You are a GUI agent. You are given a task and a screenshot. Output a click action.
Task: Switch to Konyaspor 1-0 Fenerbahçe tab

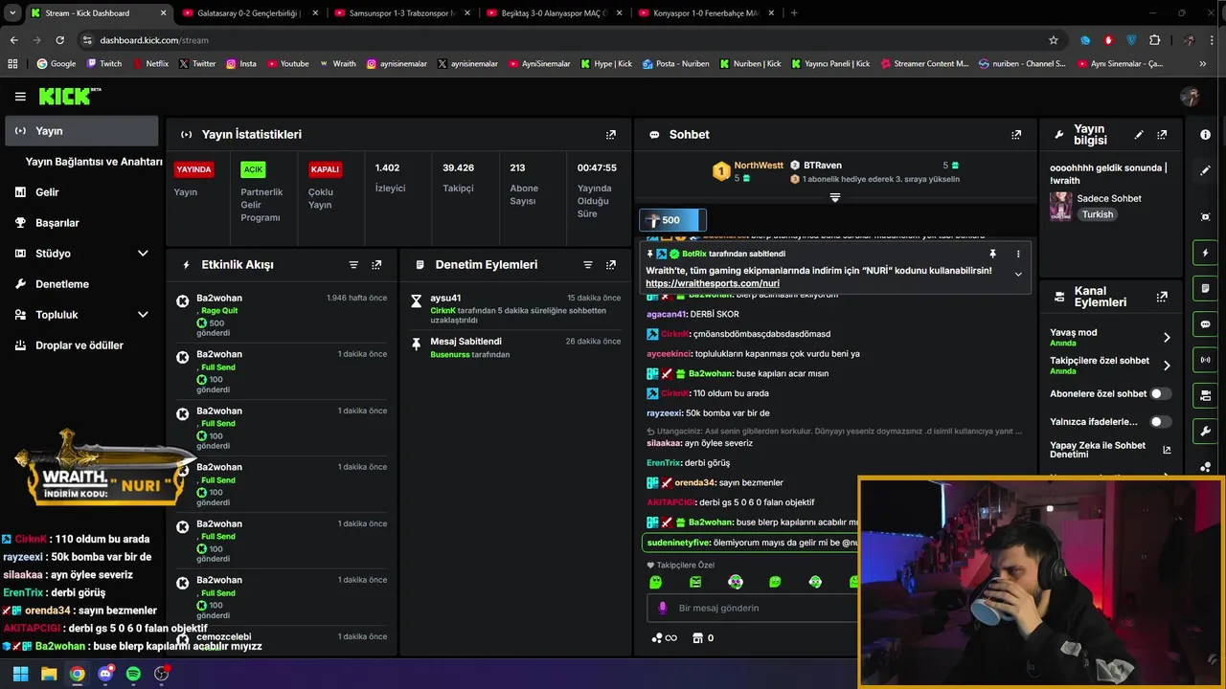point(705,13)
